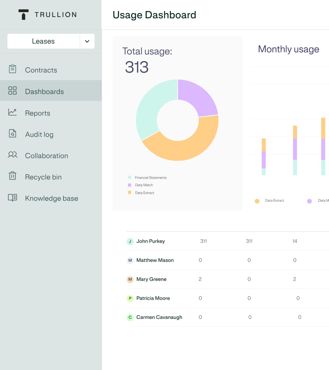Click the Knowledge base book icon
The image size is (329, 370).
(x=12, y=198)
